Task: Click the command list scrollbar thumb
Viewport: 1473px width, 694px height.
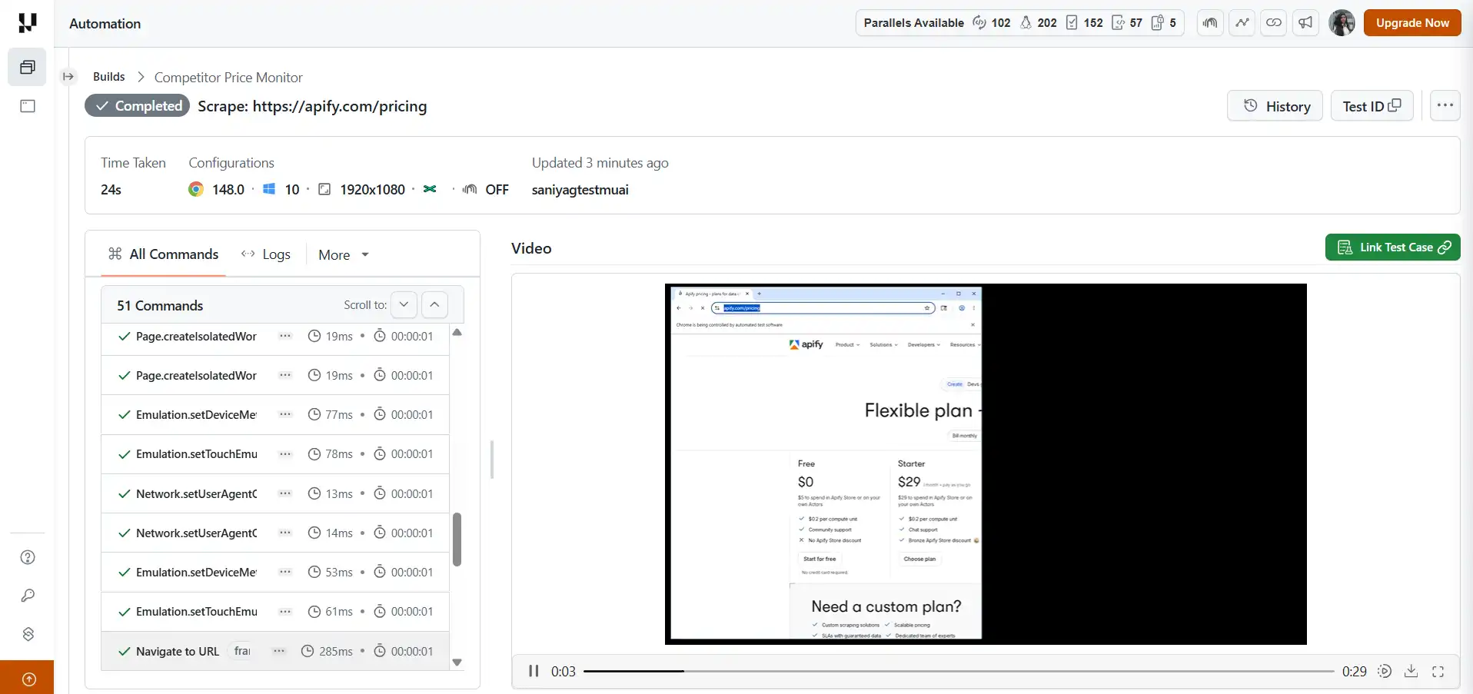Action: (457, 539)
